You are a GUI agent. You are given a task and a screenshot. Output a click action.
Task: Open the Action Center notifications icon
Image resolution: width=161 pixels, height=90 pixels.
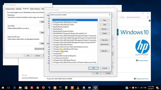[x=157, y=88]
